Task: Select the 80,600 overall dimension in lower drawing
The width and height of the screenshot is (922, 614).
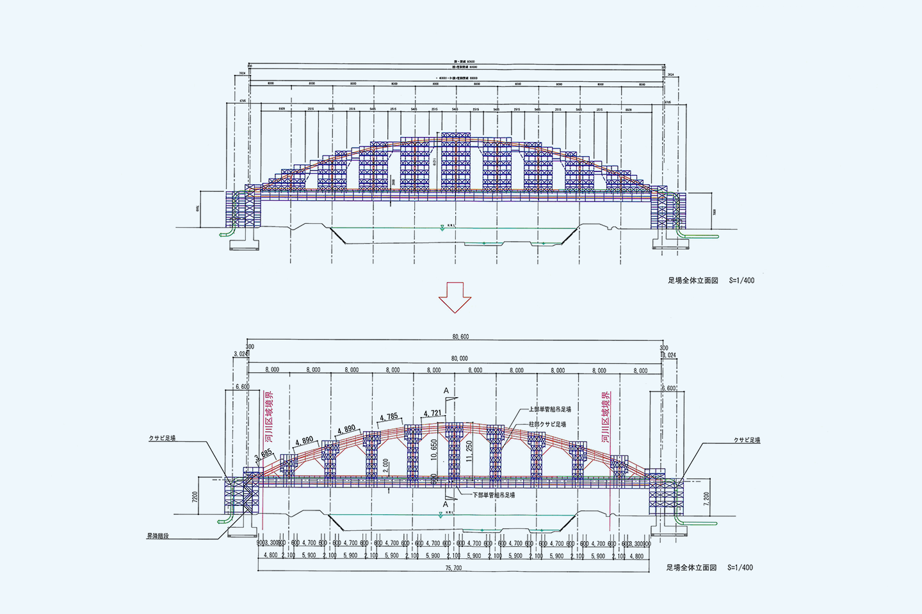Action: pyautogui.click(x=460, y=336)
